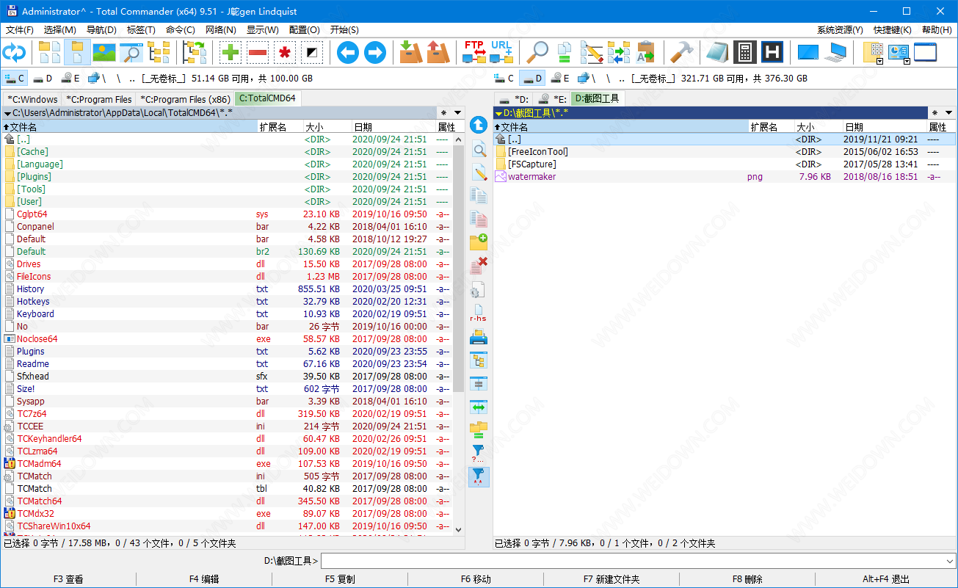Click the black H toolbar icon
Viewport: 958px width, 588px height.
(x=772, y=52)
